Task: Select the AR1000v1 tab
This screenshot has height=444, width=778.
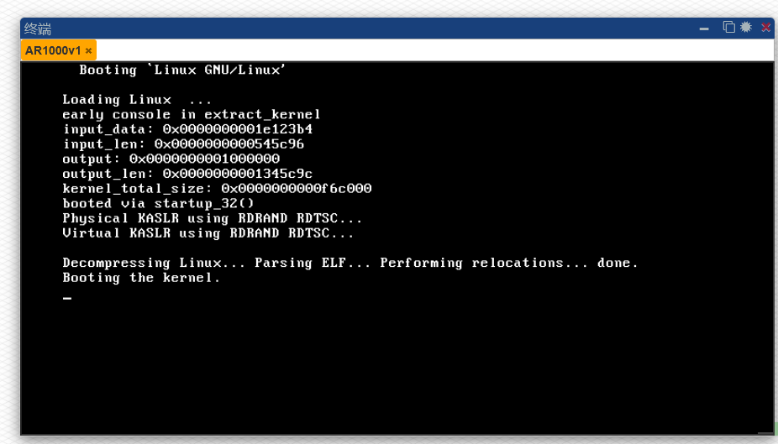Action: (x=53, y=50)
